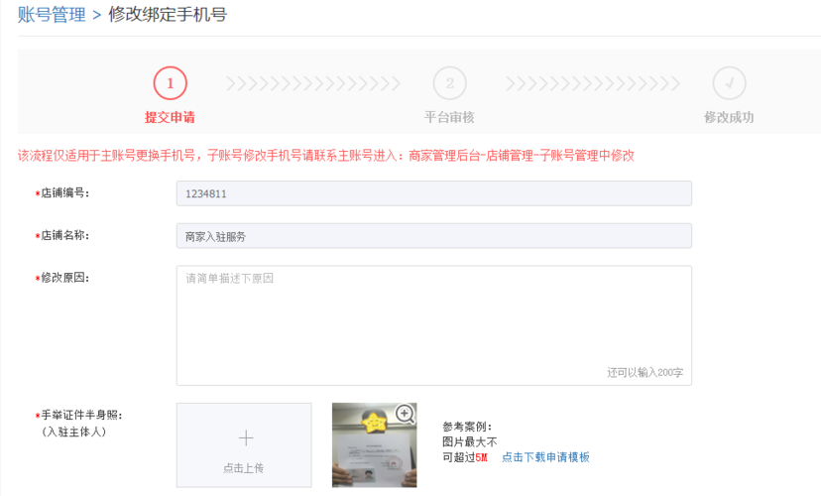The height and width of the screenshot is (496, 821).
Task: Focus the 修改原因 text area
Action: coord(434,325)
